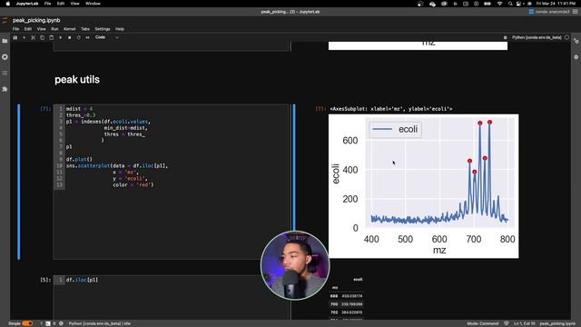581x327 pixels.
Task: Open the cell type dropdown showing Code
Action: pos(107,37)
